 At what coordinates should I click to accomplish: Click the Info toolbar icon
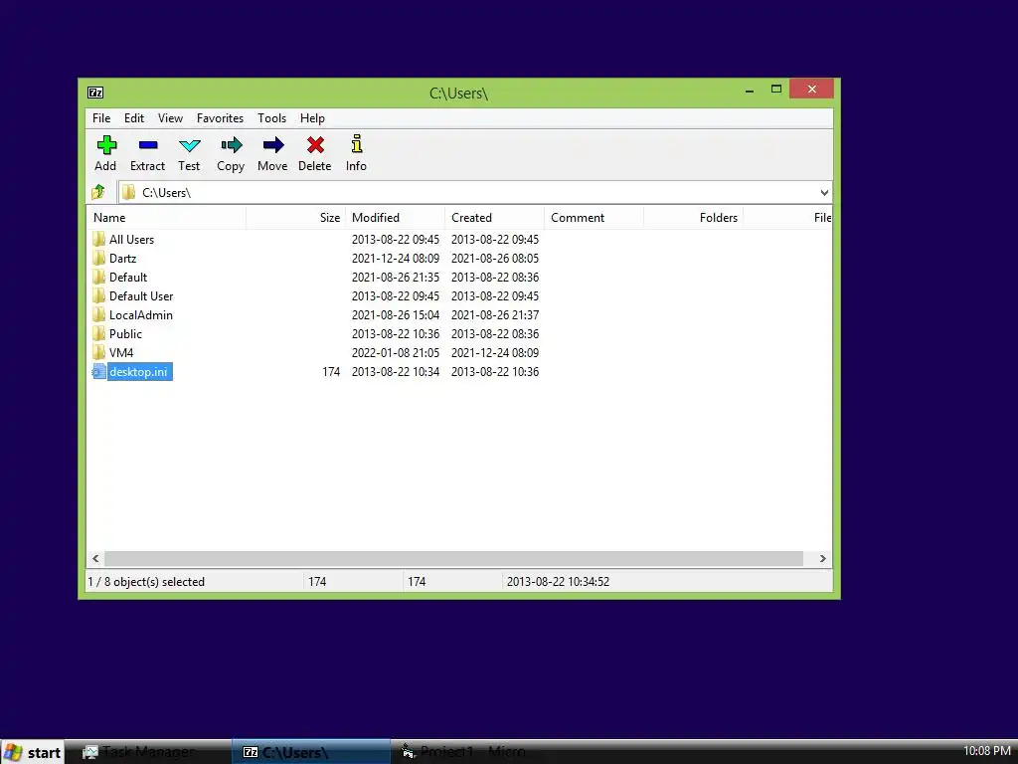[x=357, y=143]
